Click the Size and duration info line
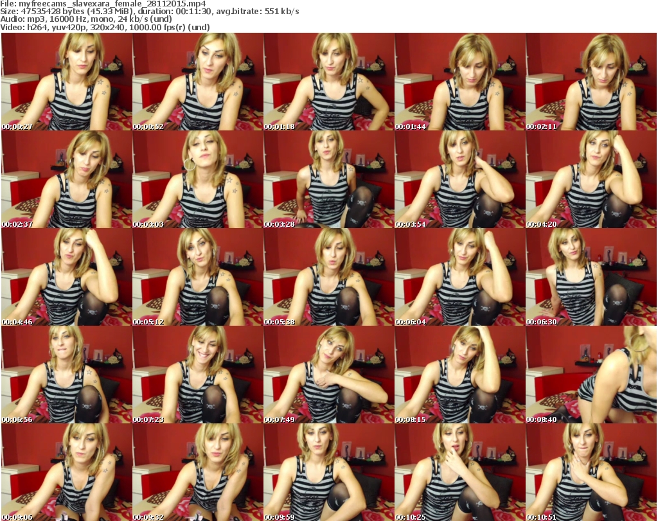Image resolution: width=658 pixels, height=521 pixels. (x=149, y=12)
